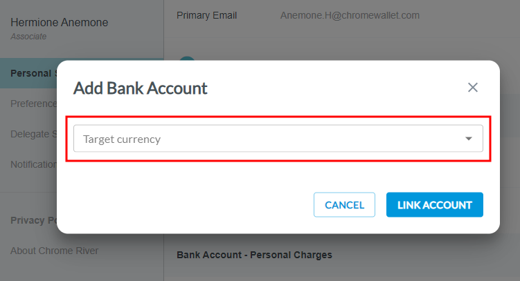Open the Target currency dropdown field
This screenshot has width=520, height=281.
[277, 139]
